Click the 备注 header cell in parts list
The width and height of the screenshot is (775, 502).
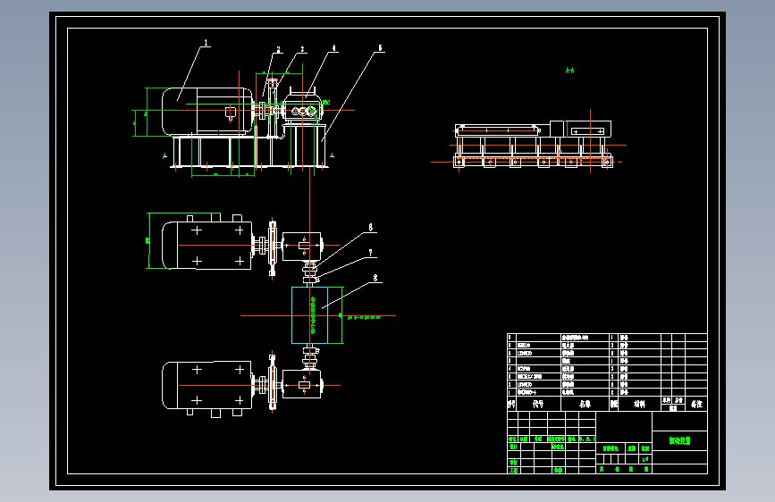[x=696, y=404]
